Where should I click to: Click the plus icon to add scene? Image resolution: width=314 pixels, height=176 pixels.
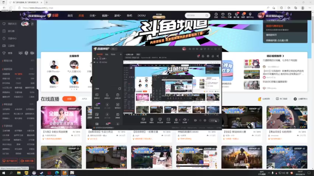pos(120,54)
